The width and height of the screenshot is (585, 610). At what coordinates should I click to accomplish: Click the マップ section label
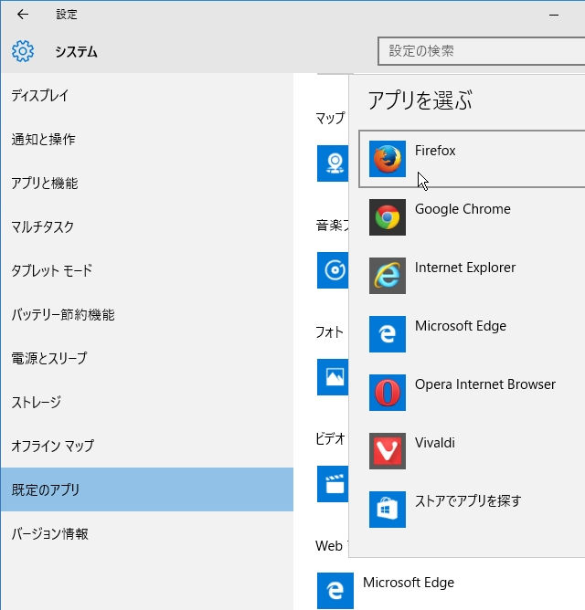coord(330,118)
